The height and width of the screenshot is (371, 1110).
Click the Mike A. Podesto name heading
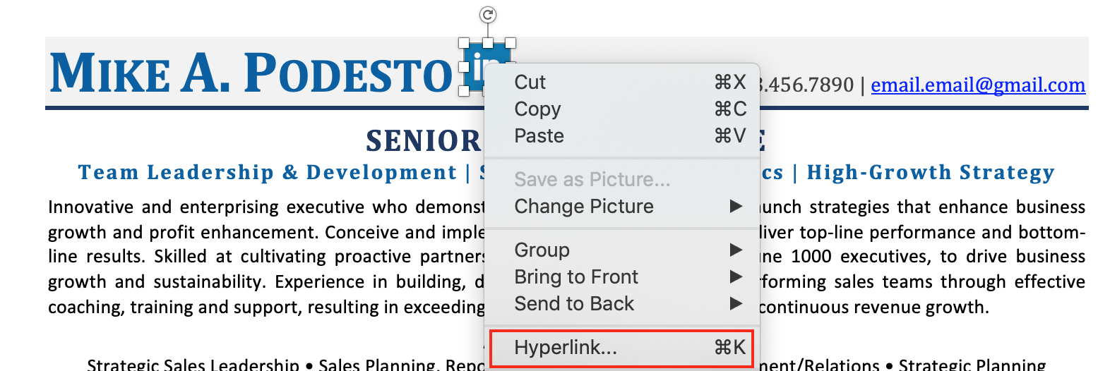tap(251, 73)
